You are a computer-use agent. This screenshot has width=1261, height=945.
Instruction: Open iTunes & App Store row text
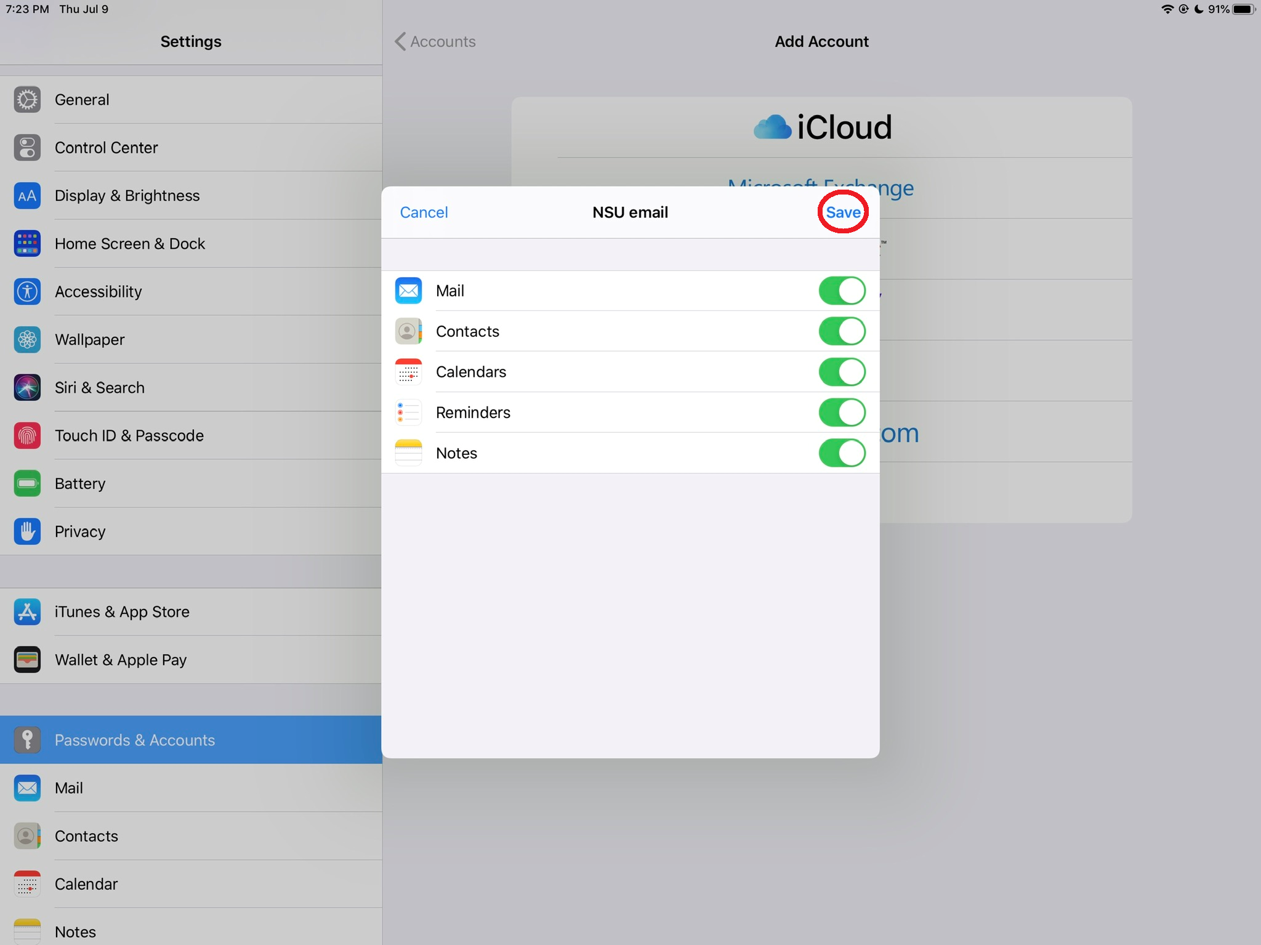tap(122, 612)
